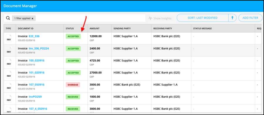This screenshot has height=115, width=264.
Task: Open the INV document icon for 107_050916
Action: (9, 86)
